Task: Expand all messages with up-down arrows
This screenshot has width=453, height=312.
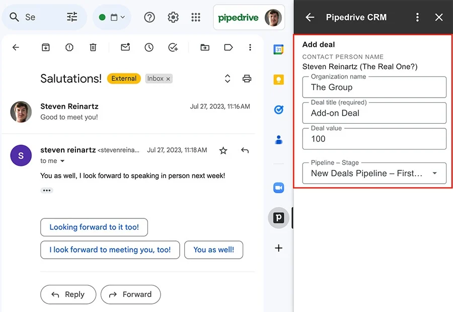Action: point(228,79)
